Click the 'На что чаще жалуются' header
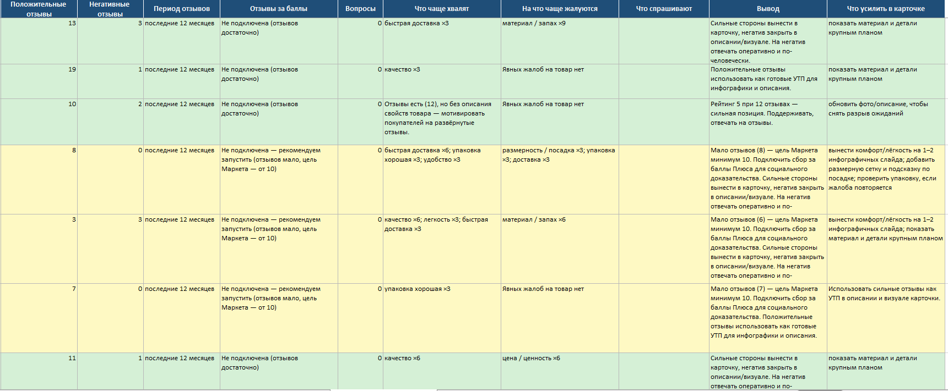The width and height of the screenshot is (948, 391). (560, 9)
